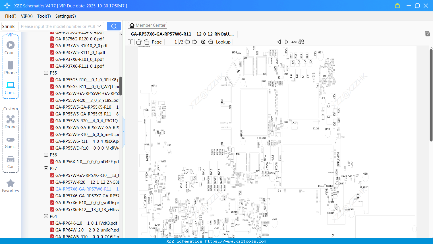433x244 pixels.
Task: Select the GA-RP57X6-GA-RP57W6-R11 document tab
Action: 182,34
